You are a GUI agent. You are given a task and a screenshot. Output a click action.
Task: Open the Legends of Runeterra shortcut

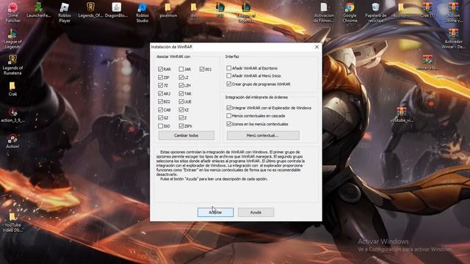point(12,65)
